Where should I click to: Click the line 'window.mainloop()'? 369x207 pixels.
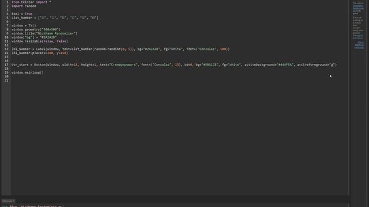28,72
